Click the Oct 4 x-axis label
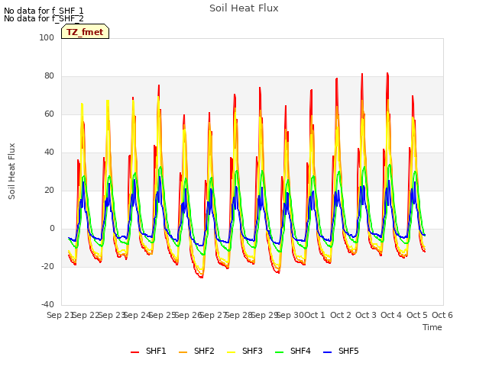This screenshot has width=489, height=366. (x=391, y=315)
